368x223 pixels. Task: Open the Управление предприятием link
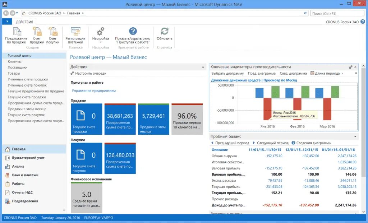pyautogui.click(x=94, y=91)
